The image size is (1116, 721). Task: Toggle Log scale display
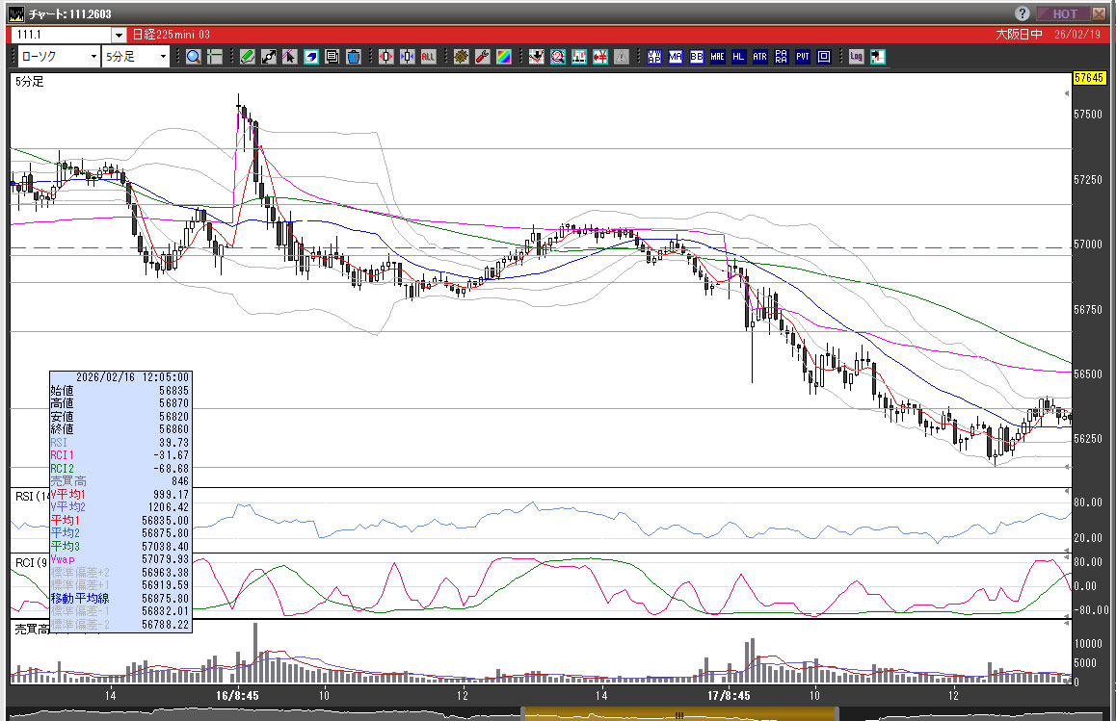tap(856, 57)
